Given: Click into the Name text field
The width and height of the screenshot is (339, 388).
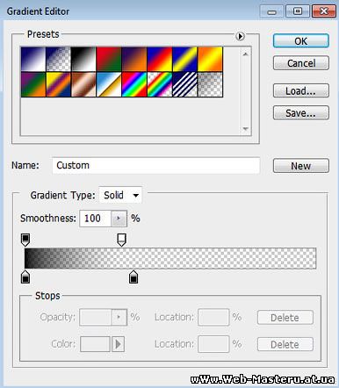Looking at the screenshot, I should (156, 165).
